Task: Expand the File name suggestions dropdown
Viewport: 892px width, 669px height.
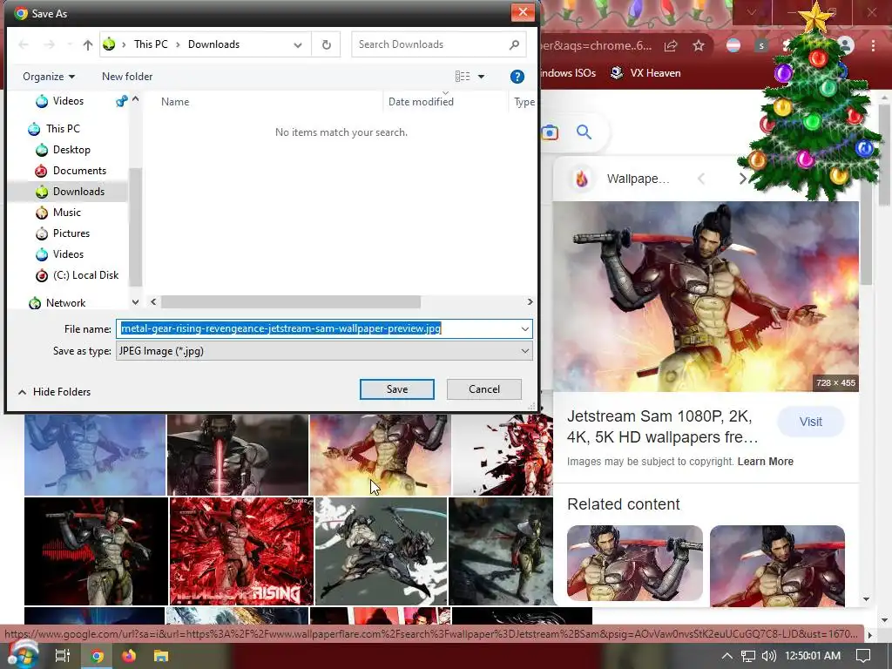Action: pyautogui.click(x=524, y=328)
